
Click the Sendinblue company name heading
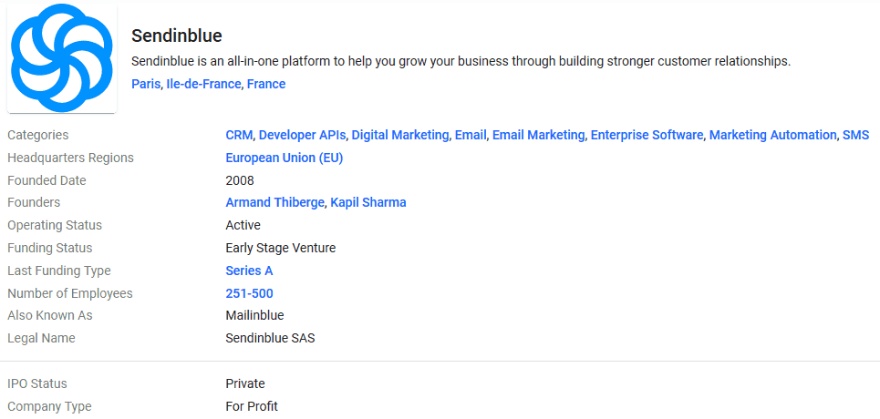[x=177, y=36]
